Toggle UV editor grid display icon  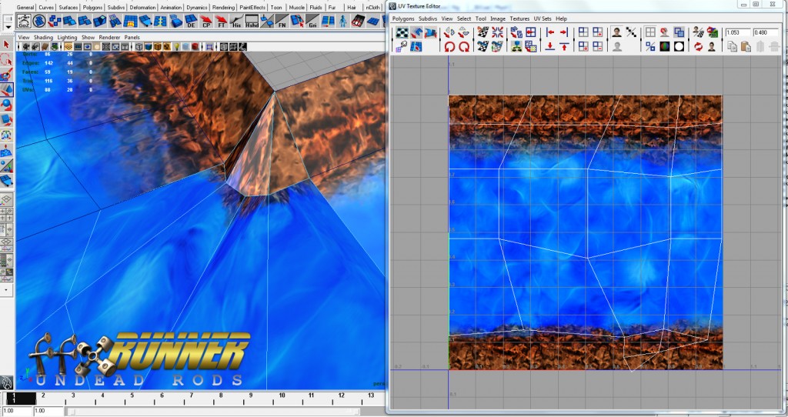pos(650,32)
